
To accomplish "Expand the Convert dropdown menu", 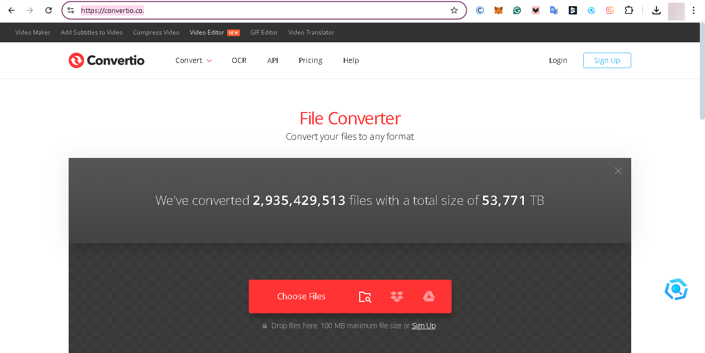I will tap(194, 60).
